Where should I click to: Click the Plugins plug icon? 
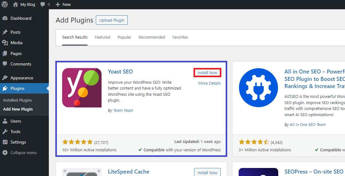(x=5, y=88)
